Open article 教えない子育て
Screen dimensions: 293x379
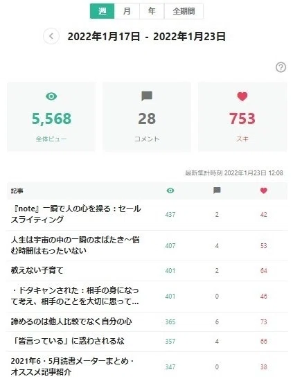click(x=37, y=270)
